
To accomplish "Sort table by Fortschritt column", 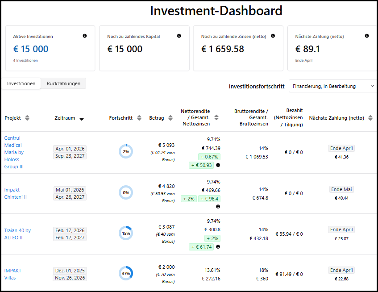I will click(x=139, y=118).
